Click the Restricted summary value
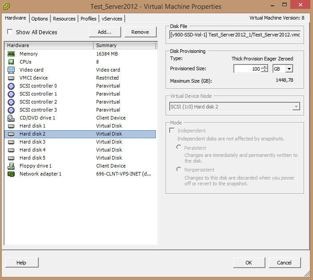The height and width of the screenshot is (280, 313). 107,78
